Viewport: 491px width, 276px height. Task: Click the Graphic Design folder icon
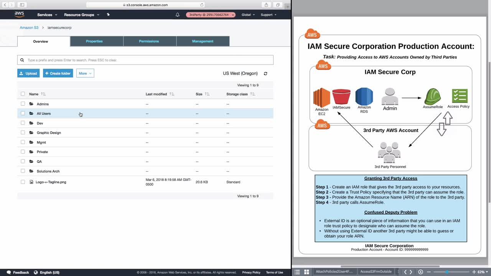click(x=31, y=133)
